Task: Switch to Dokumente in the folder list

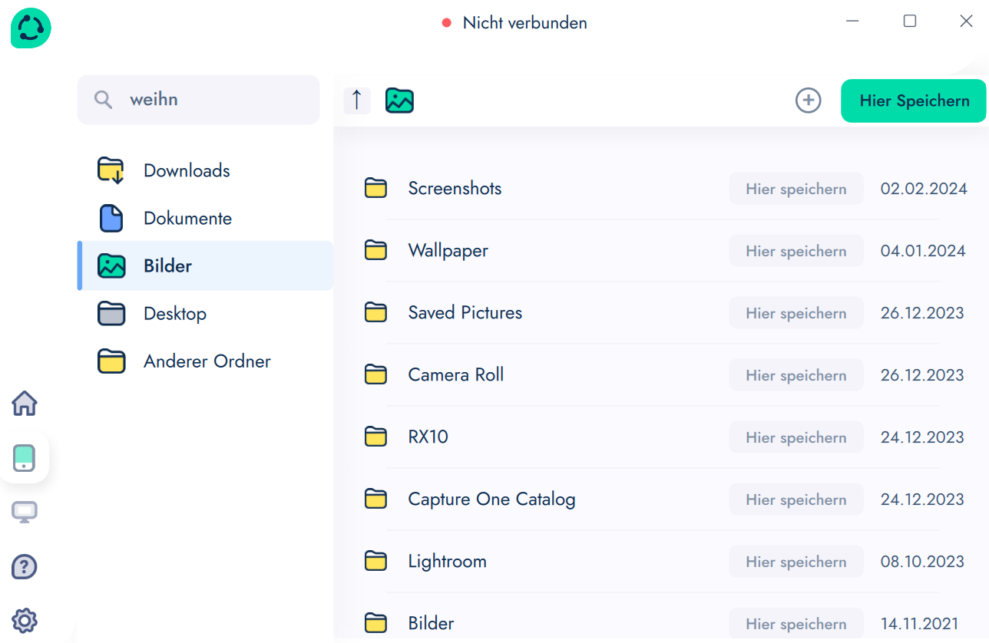Action: tap(187, 219)
